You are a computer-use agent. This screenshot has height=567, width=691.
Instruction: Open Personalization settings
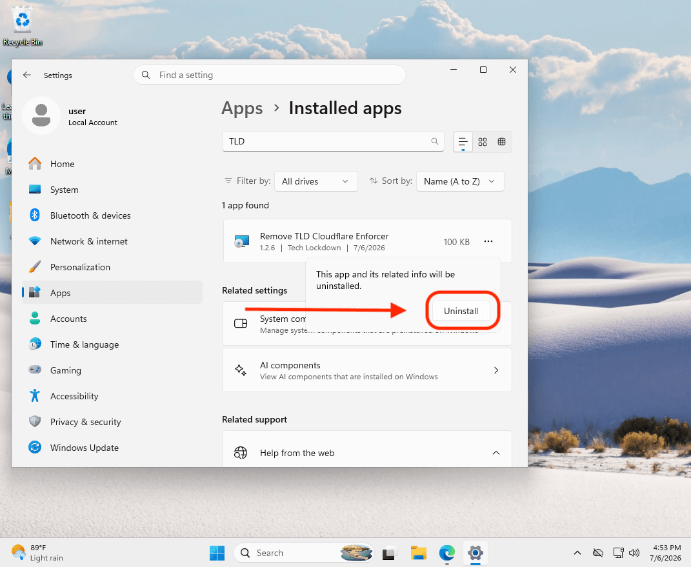pos(112,267)
